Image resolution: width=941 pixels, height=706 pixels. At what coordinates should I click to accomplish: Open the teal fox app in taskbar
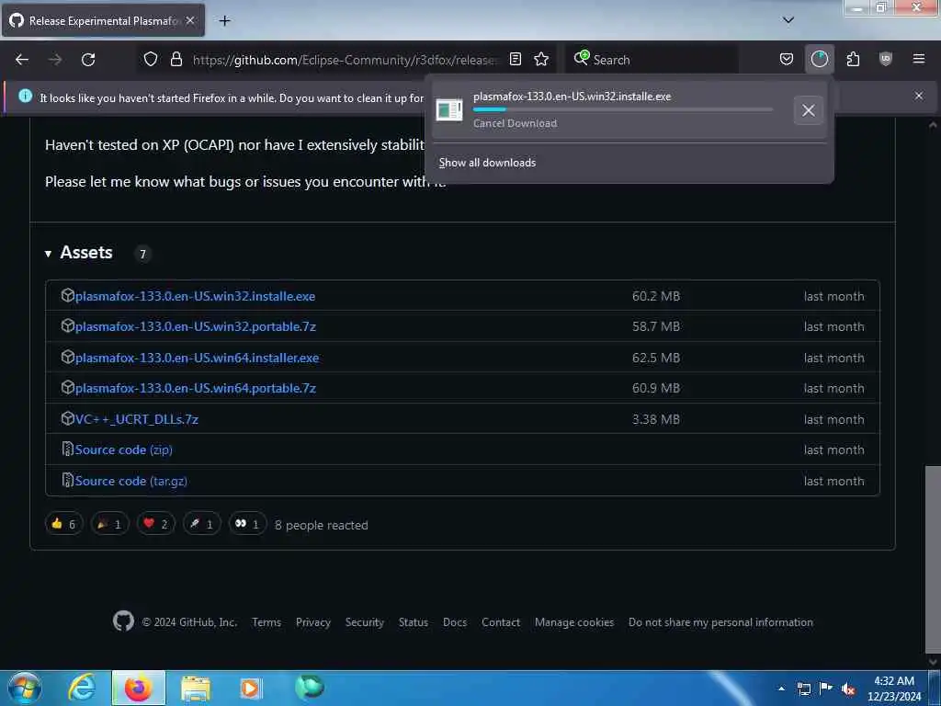click(309, 688)
